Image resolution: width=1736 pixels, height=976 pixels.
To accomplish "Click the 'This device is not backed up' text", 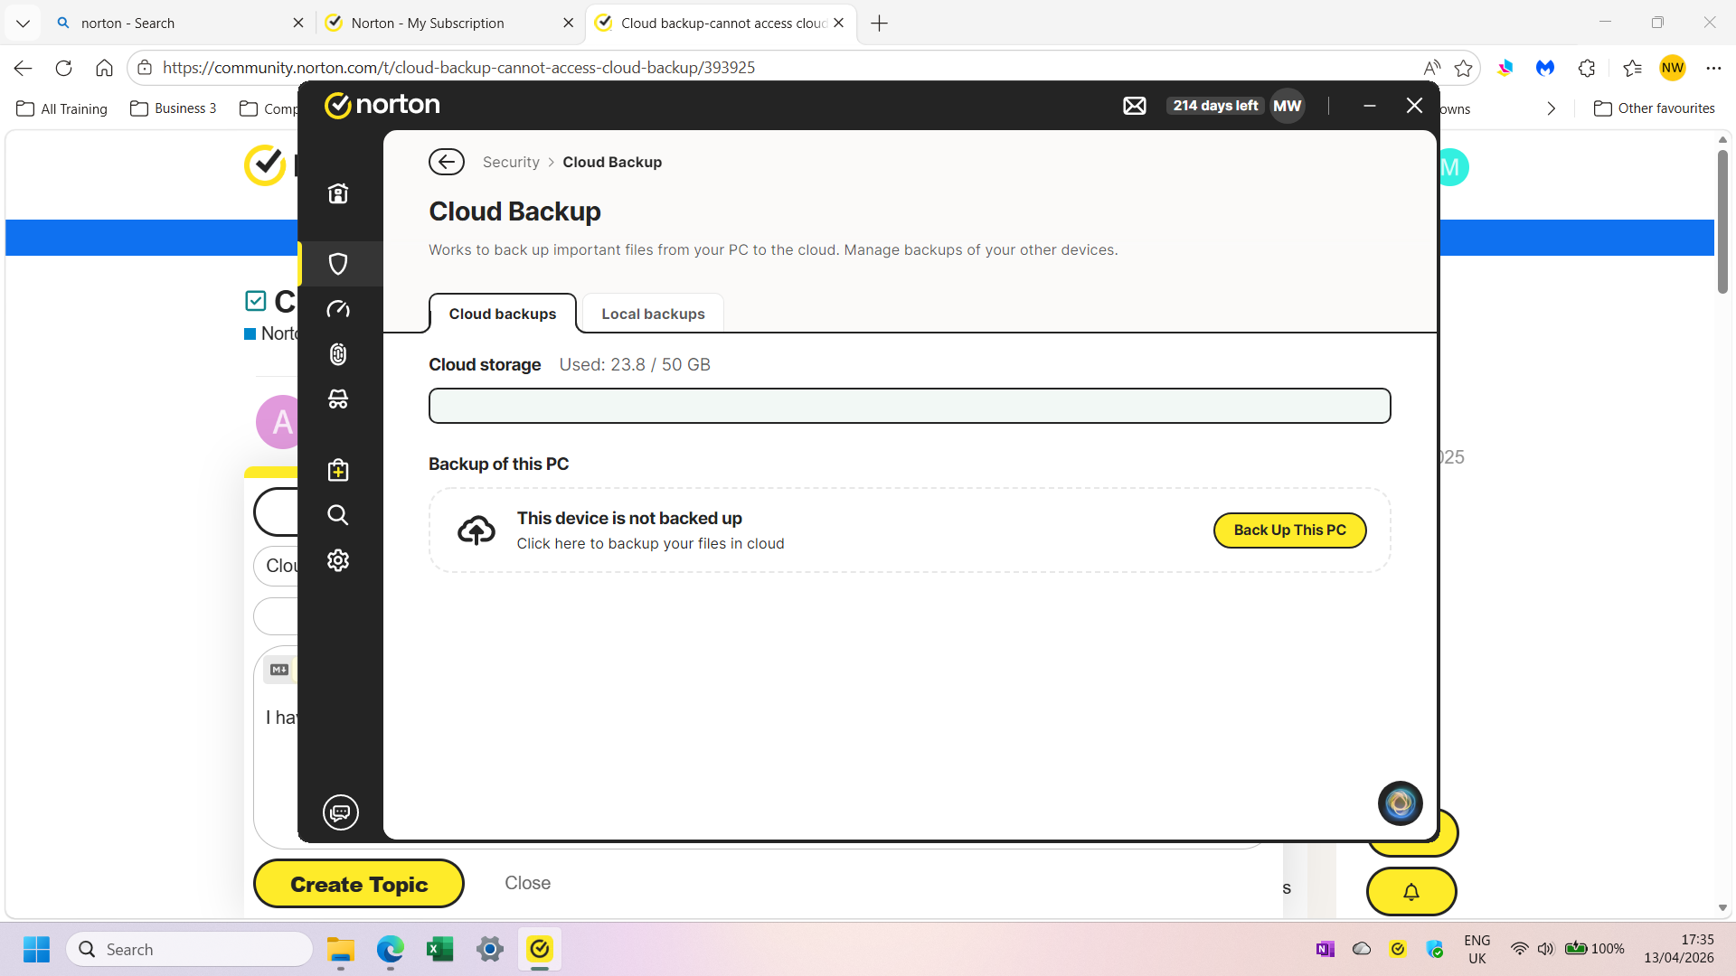I will point(629,518).
